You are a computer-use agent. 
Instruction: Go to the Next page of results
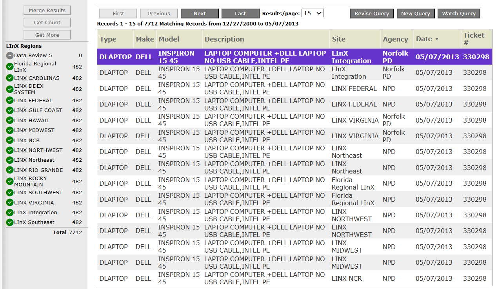pyautogui.click(x=200, y=13)
